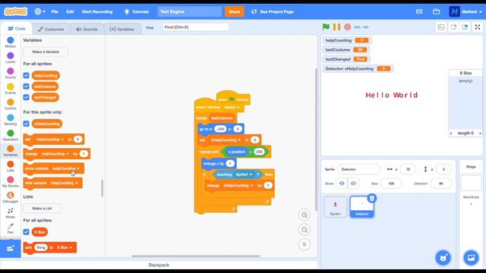This screenshot has height=273, width=486.
Task: Open helpCounting dropdown in set block
Action: 62,140
